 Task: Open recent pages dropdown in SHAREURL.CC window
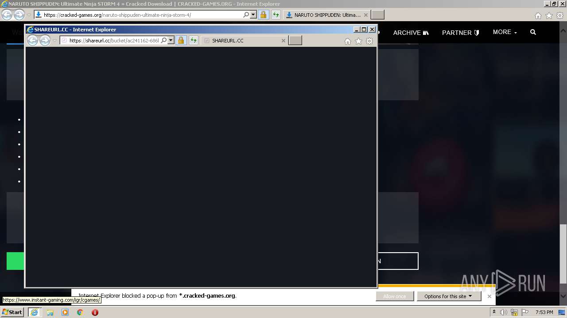point(55,40)
